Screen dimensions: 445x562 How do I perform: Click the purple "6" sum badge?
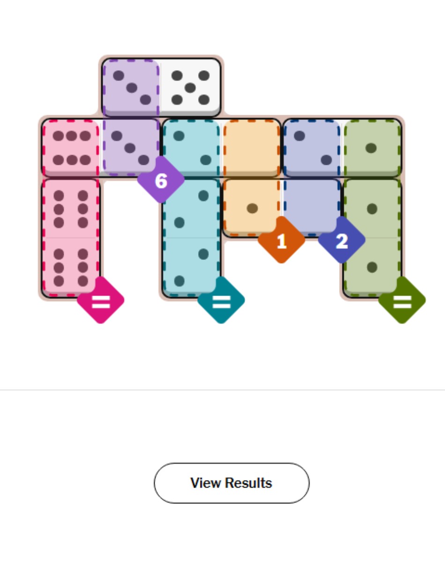(161, 180)
